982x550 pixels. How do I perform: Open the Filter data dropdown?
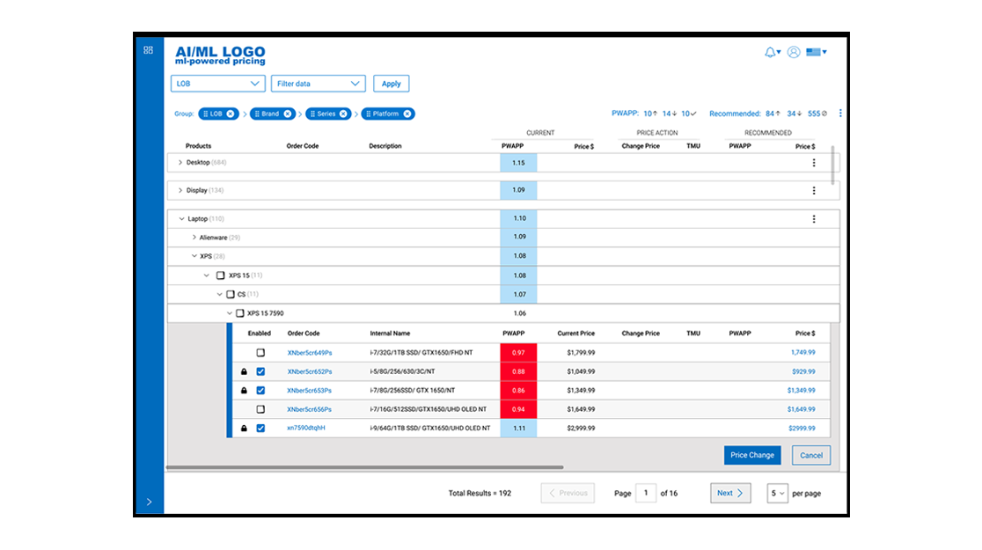click(319, 84)
